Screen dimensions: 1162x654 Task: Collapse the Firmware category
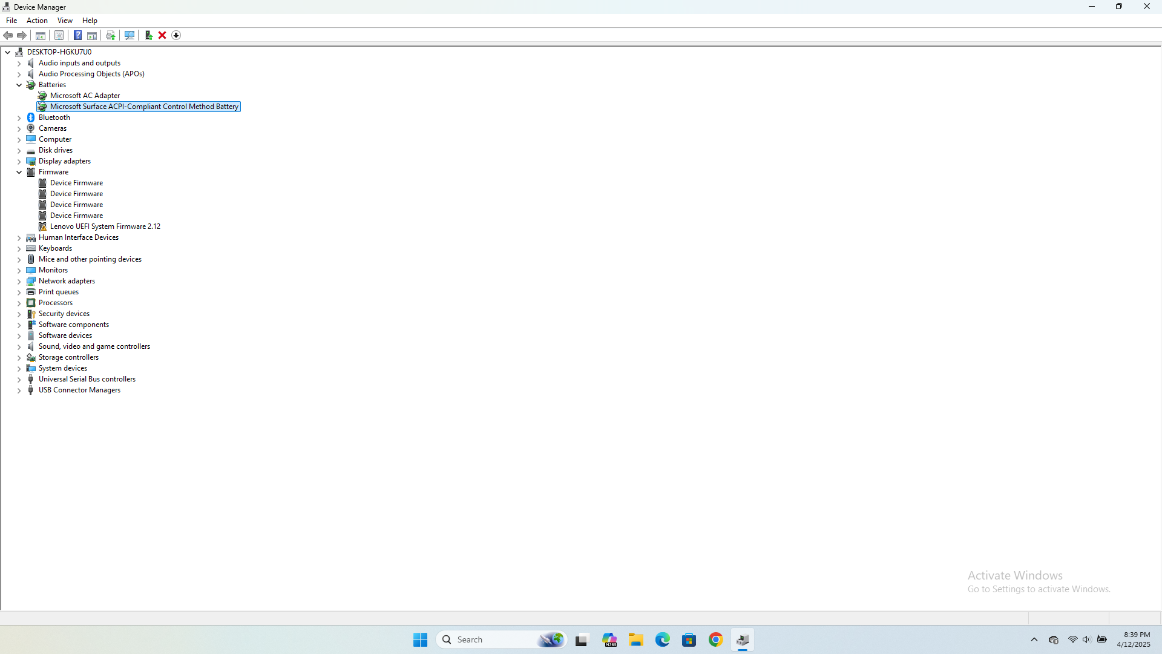pos(19,172)
